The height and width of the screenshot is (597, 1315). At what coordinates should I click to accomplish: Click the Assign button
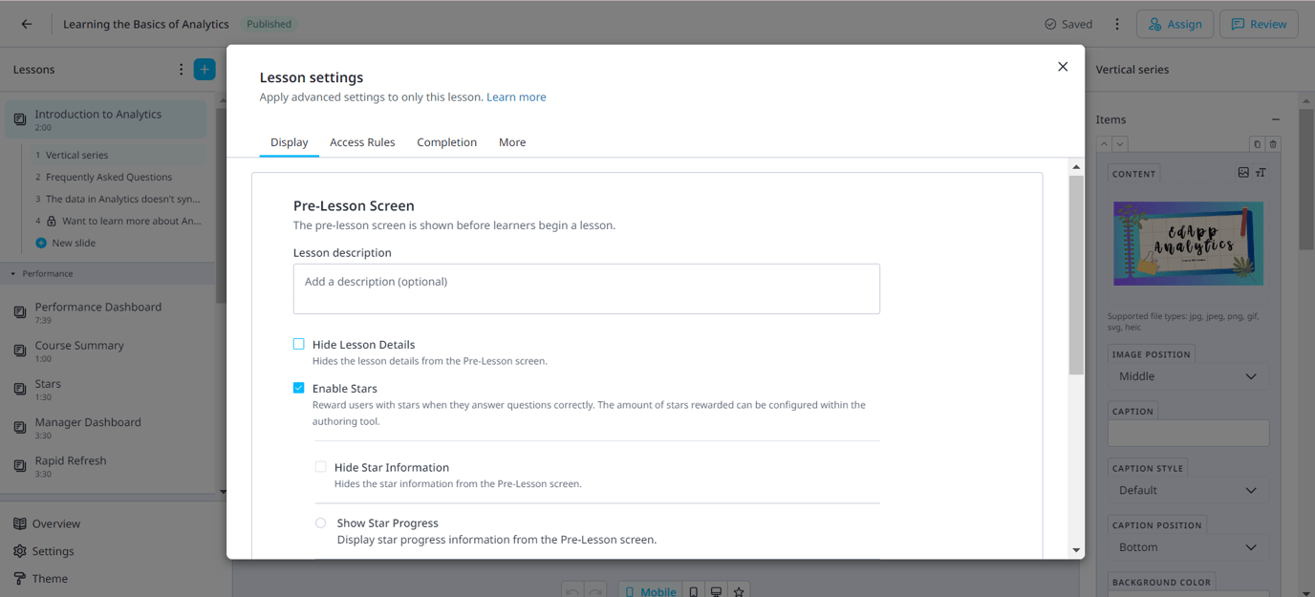(x=1175, y=24)
